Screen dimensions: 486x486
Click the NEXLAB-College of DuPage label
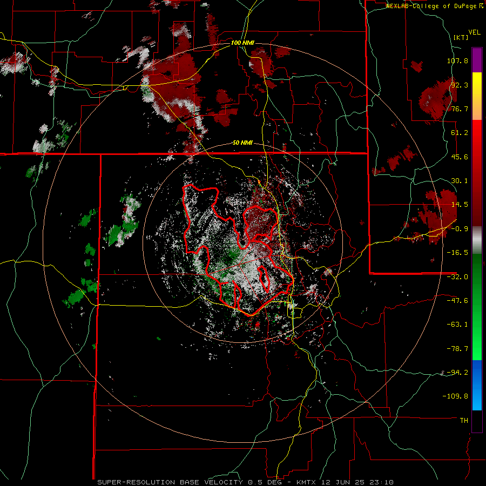pyautogui.click(x=434, y=6)
